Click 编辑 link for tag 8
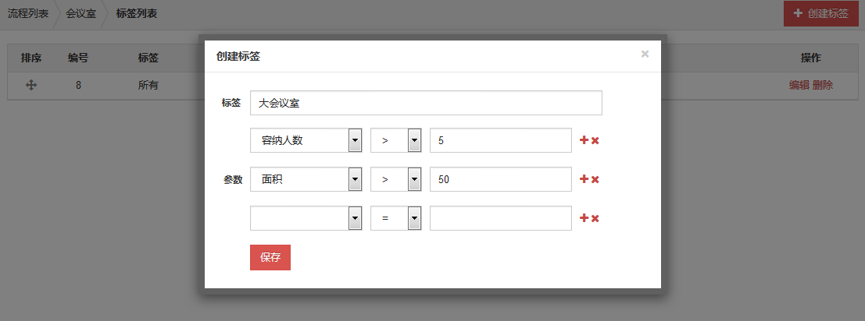Viewport: 865px width, 321px height. [799, 85]
